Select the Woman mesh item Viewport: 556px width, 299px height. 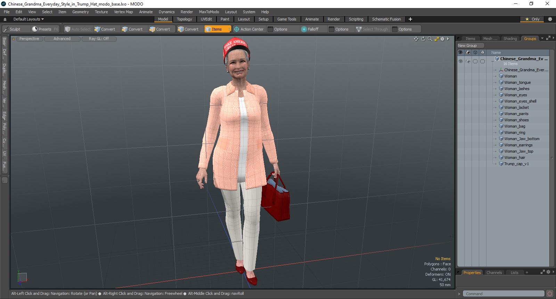click(510, 76)
